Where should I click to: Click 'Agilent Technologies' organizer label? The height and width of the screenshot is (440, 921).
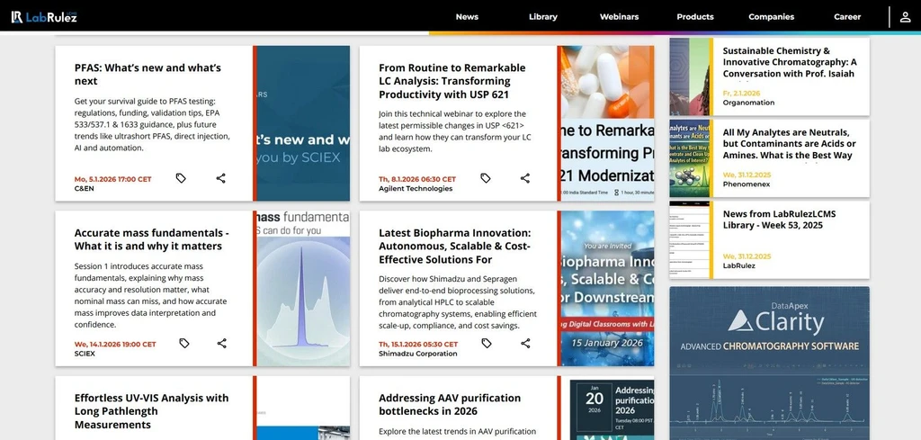[x=416, y=189]
